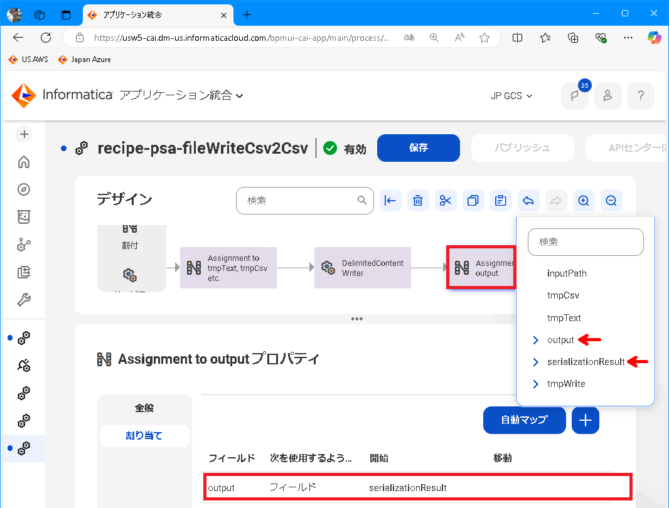This screenshot has height=508, width=669.
Task: Undo last design change
Action: (528, 201)
